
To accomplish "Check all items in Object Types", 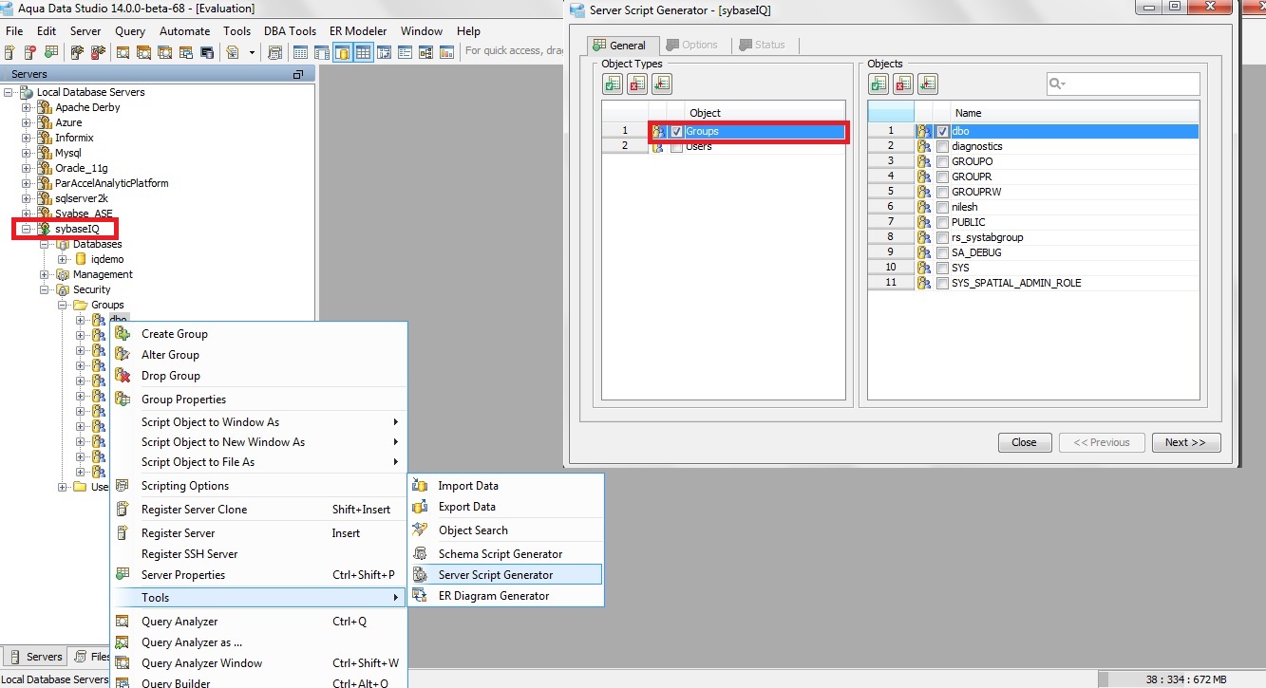I will click(x=613, y=84).
